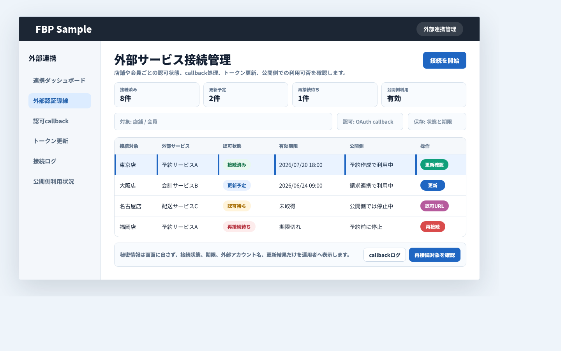561x351 pixels.
Task: Open 接続ログ sidebar item
Action: (x=60, y=161)
